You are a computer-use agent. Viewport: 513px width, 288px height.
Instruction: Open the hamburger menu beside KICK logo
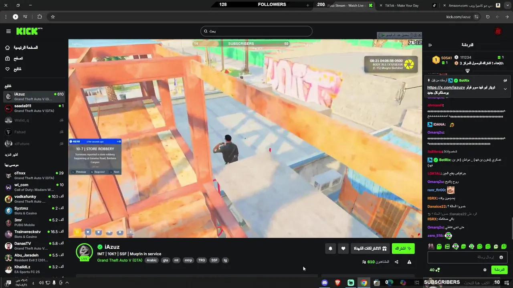(x=8, y=31)
